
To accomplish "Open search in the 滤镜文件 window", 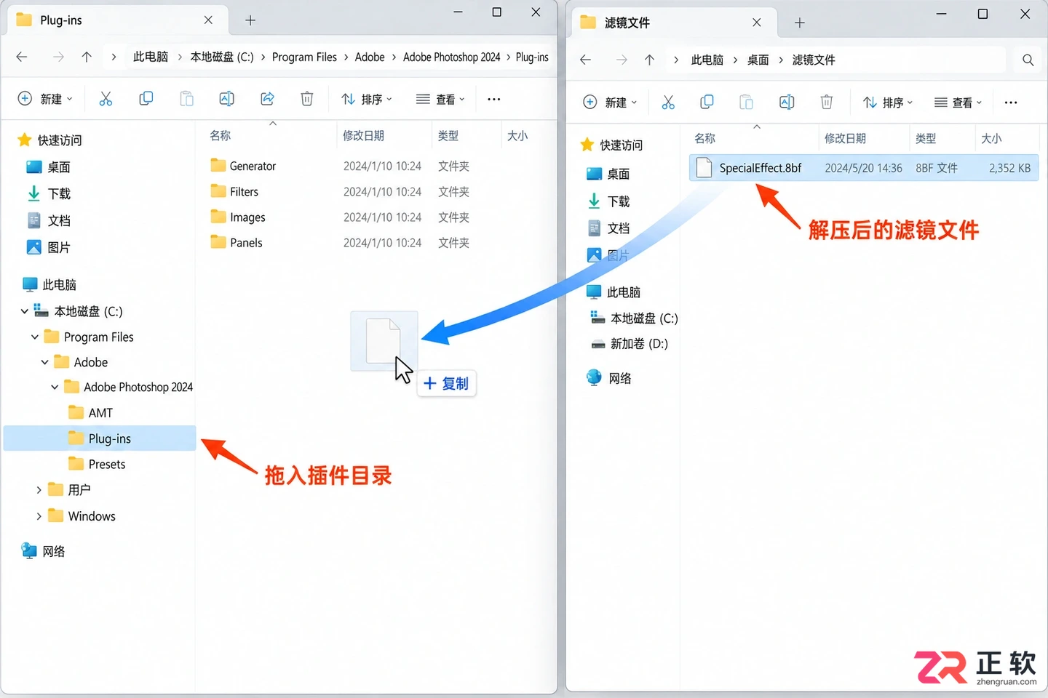I will [x=1028, y=60].
